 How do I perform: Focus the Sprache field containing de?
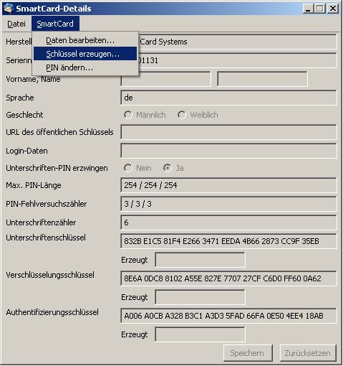tap(228, 98)
